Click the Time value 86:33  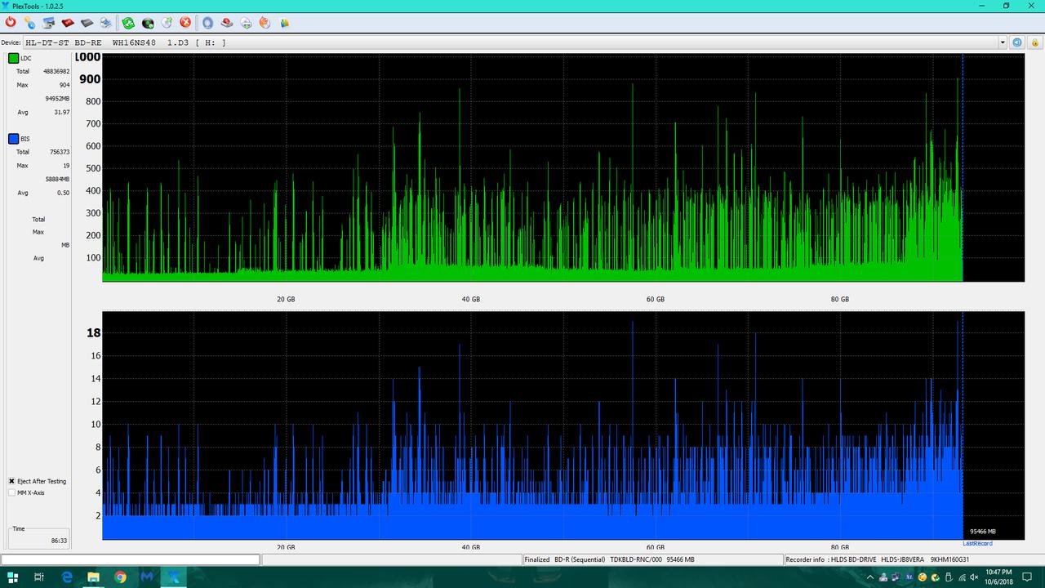pyautogui.click(x=58, y=541)
